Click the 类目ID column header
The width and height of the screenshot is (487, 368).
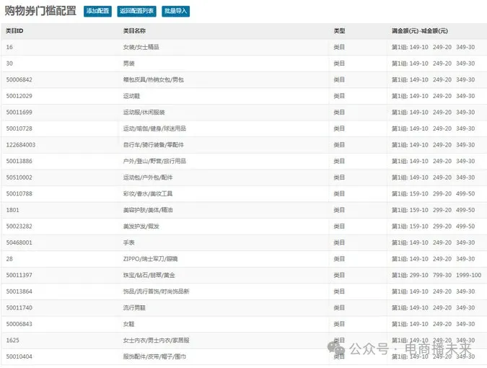tap(15, 31)
